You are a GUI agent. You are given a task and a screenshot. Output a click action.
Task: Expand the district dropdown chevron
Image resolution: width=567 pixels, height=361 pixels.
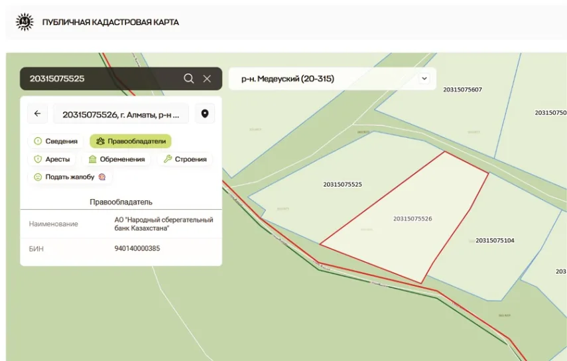pos(424,79)
